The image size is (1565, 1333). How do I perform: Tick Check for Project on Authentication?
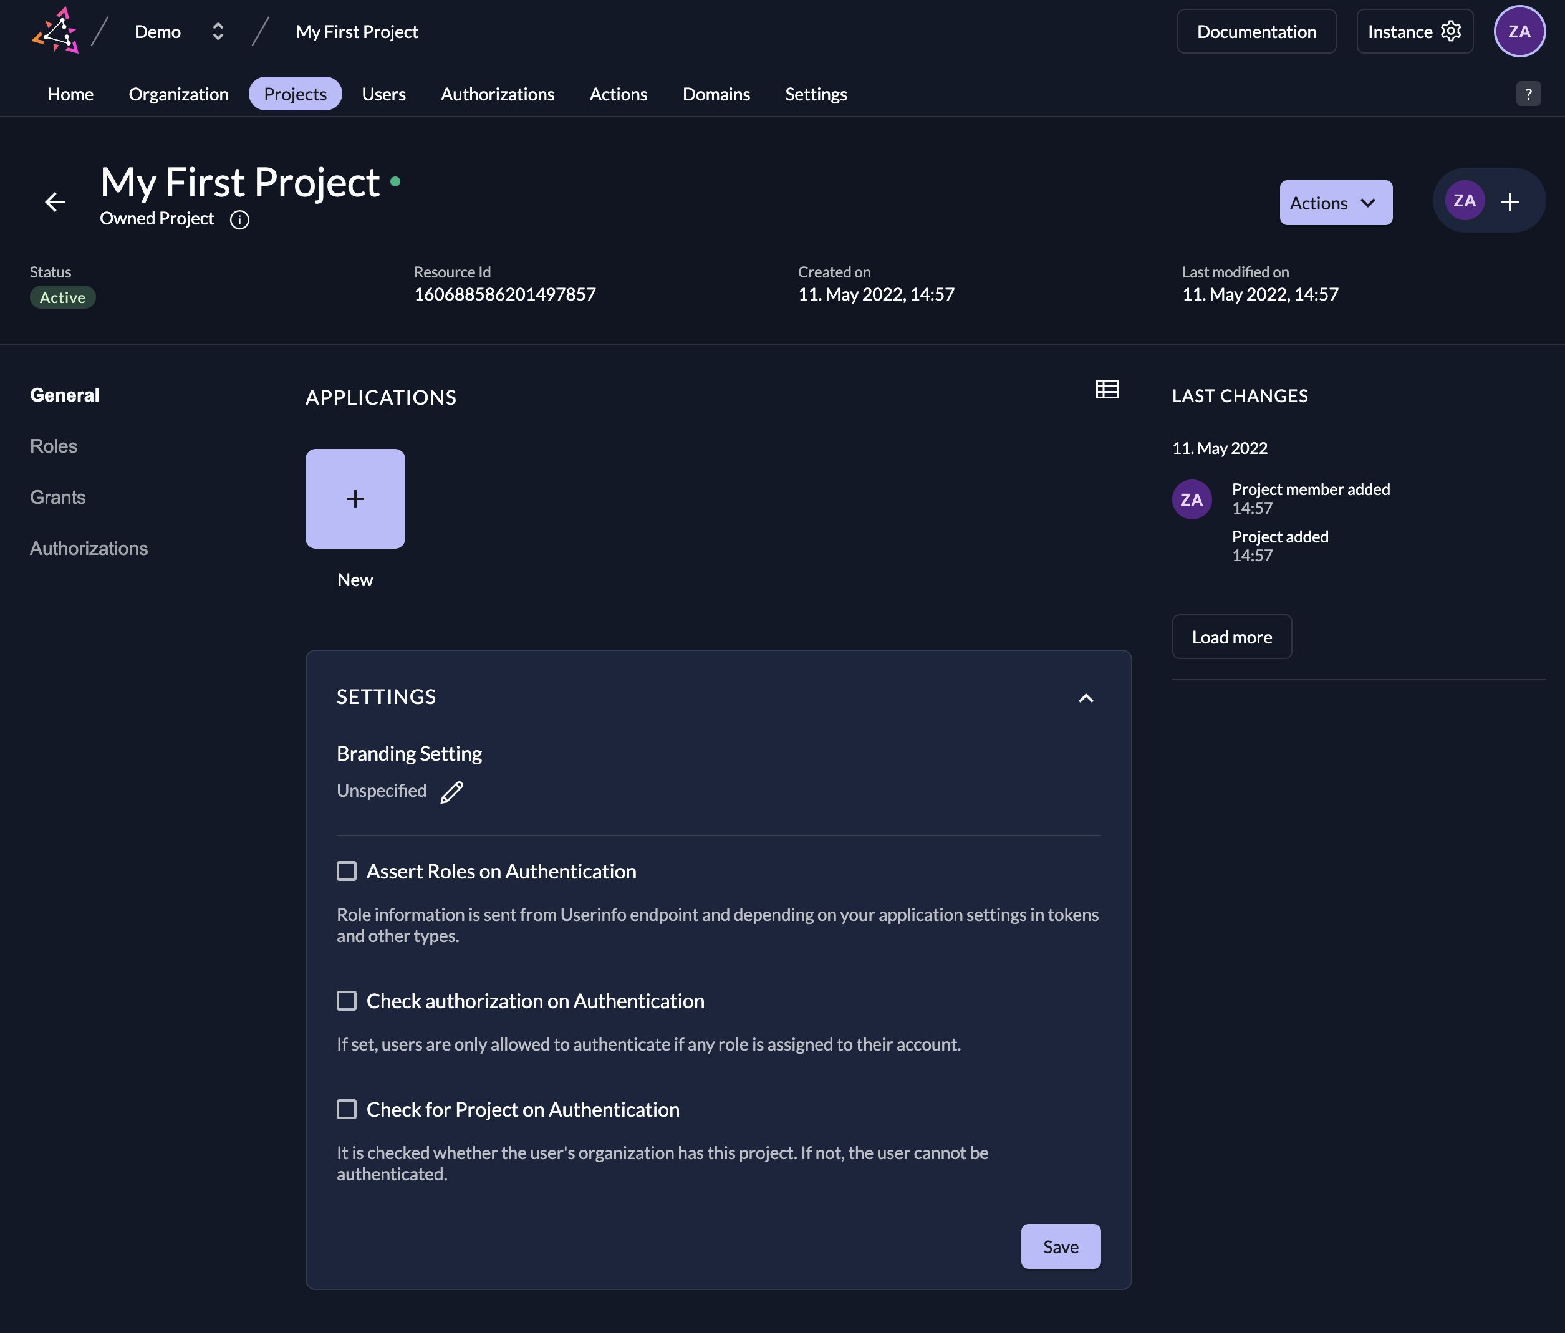pos(347,1109)
